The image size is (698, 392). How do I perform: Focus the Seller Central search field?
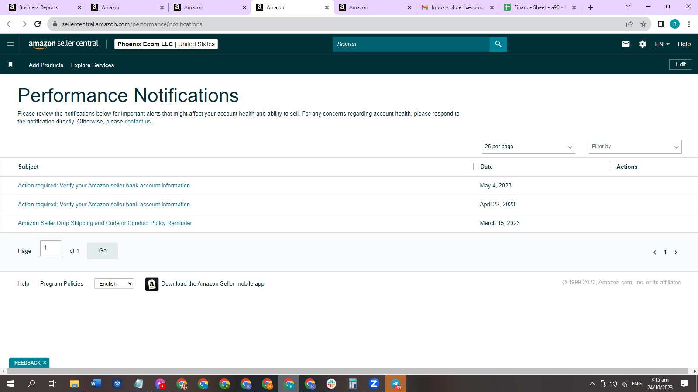click(x=411, y=44)
